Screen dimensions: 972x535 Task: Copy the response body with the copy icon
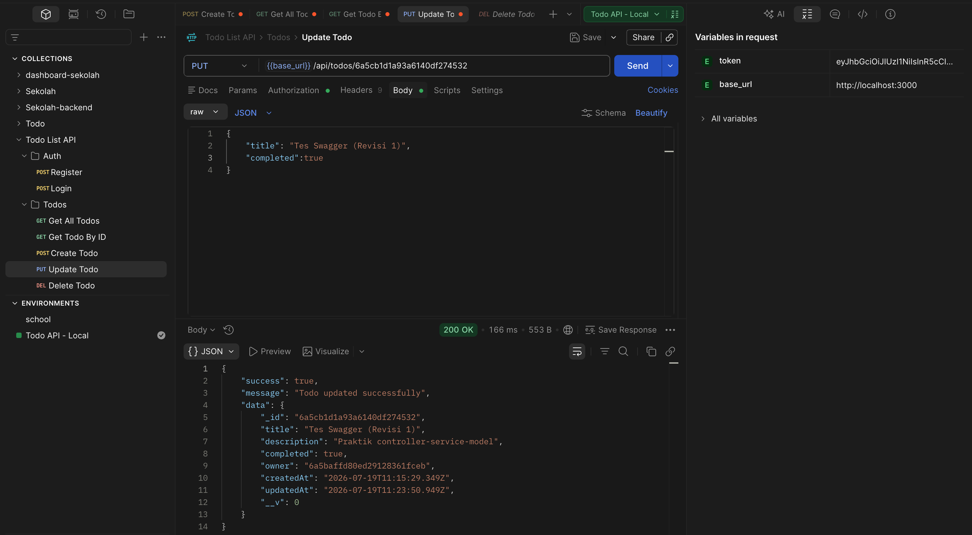click(x=651, y=351)
